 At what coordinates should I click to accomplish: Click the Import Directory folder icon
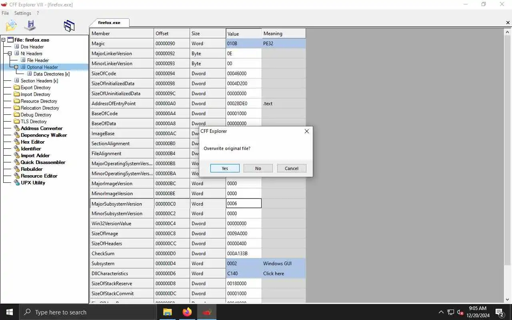click(17, 94)
